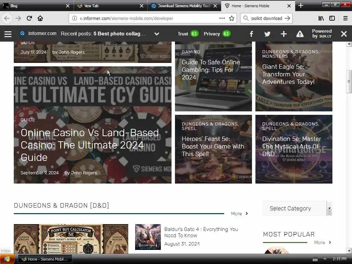Share on Twitter icon
This screenshot has height=264, width=352.
[267, 34]
